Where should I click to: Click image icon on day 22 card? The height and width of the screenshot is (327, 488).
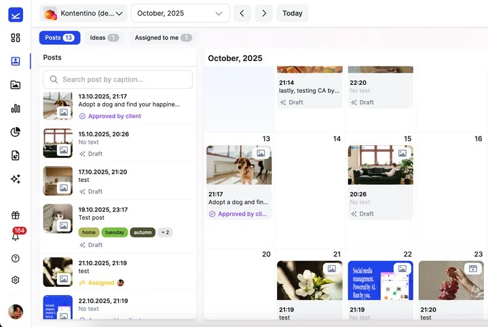click(402, 269)
